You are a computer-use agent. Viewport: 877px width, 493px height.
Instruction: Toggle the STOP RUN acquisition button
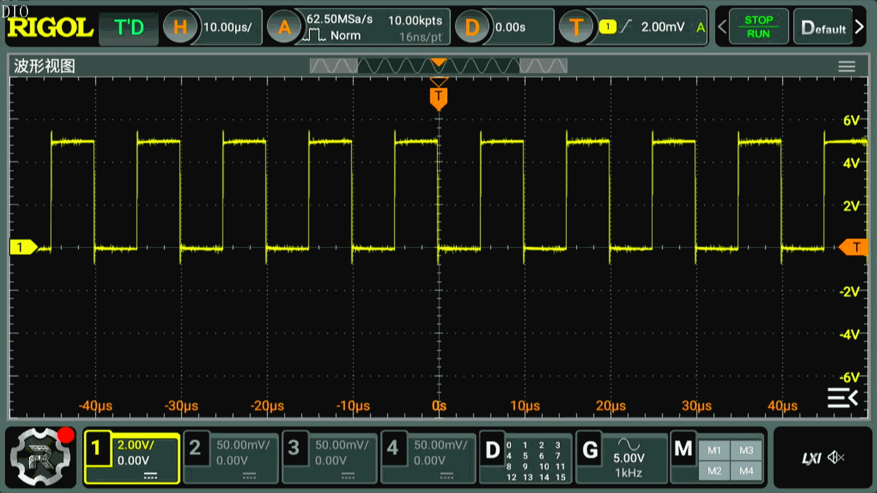(758, 27)
